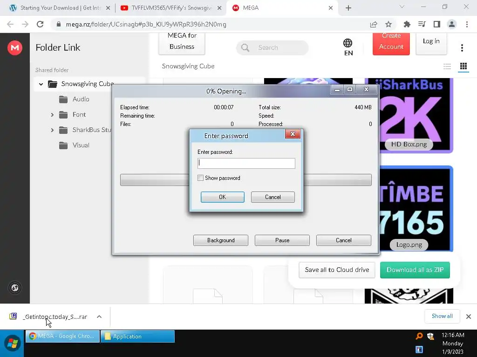Click Download all as ZIP

click(x=415, y=270)
